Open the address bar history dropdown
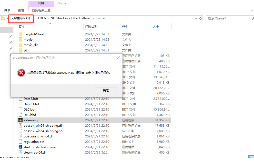Image resolution: width=254 pixels, height=162 pixels. [196, 18]
